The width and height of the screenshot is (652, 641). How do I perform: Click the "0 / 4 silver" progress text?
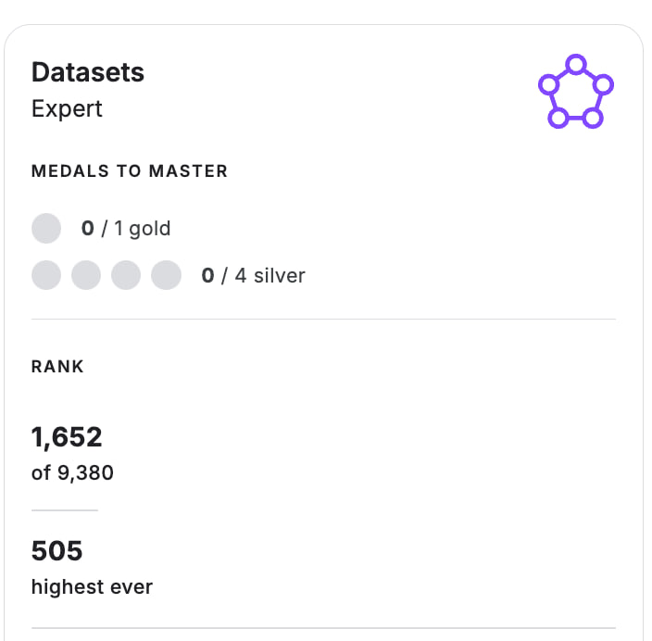point(253,275)
